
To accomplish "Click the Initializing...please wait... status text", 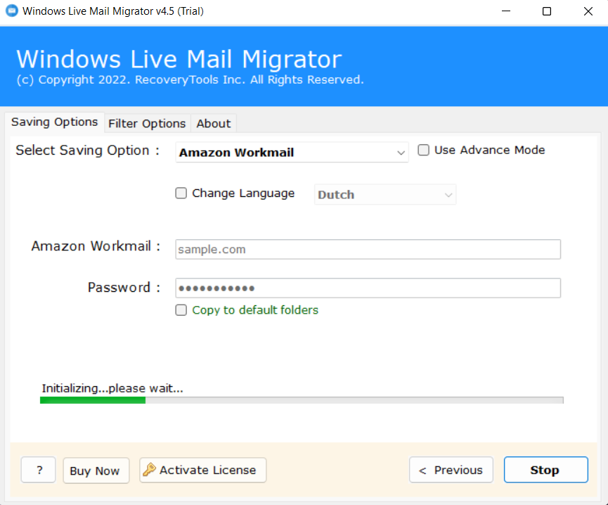I will 112,388.
